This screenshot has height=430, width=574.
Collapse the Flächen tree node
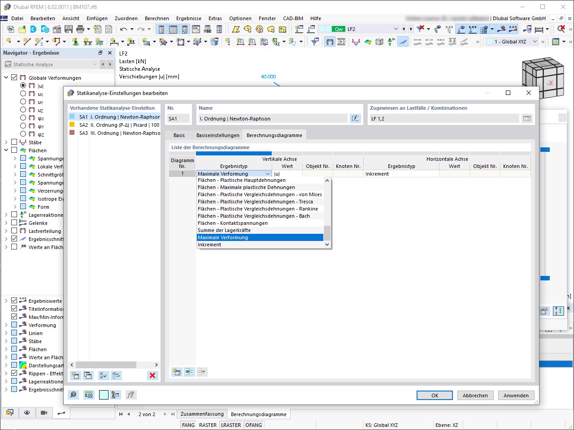[6, 150]
